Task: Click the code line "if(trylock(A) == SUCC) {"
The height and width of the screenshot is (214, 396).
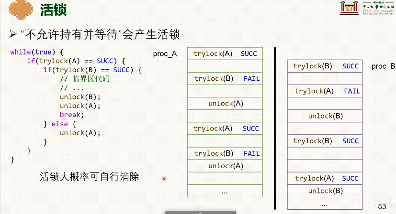Action: (x=76, y=61)
